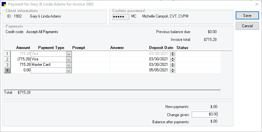Open Payment Type dropdown for row 2
The image size is (262, 132).
[68, 59]
